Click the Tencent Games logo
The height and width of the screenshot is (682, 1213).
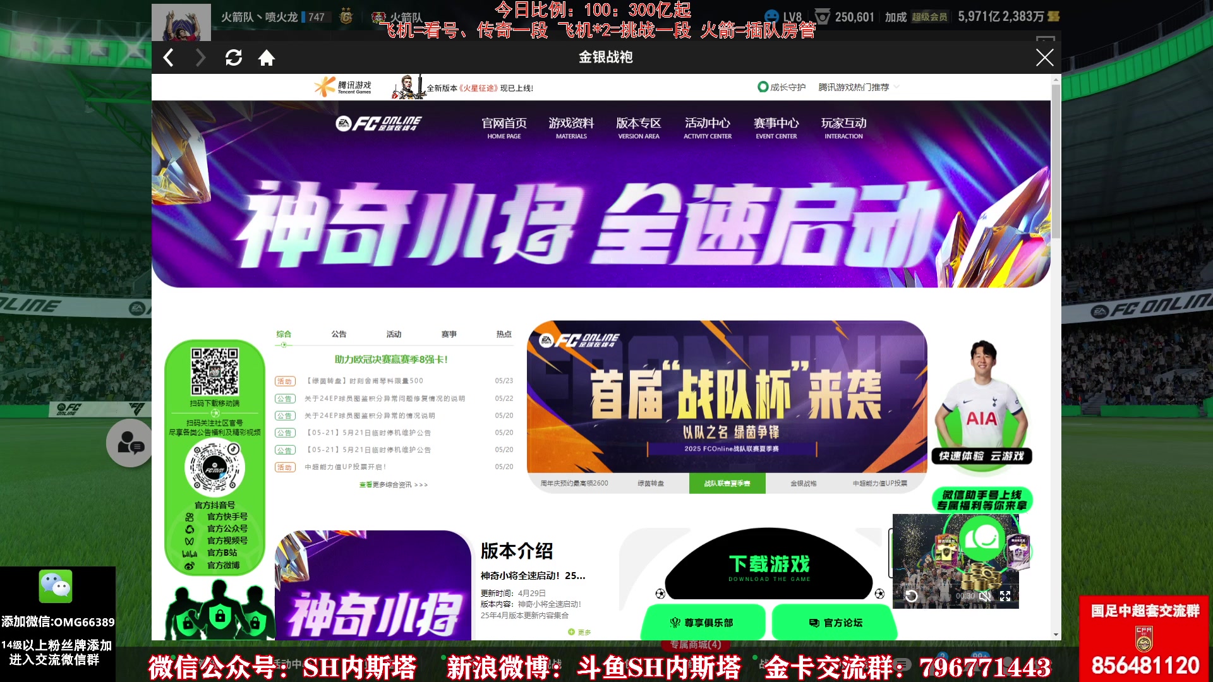tap(343, 87)
